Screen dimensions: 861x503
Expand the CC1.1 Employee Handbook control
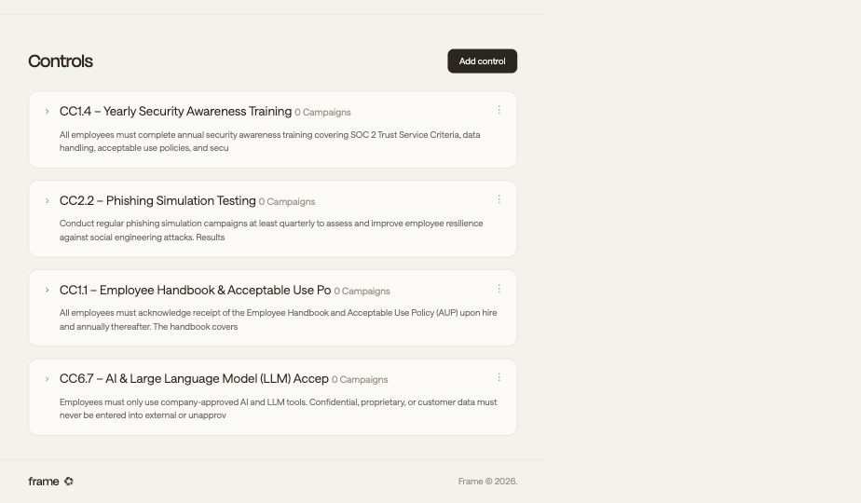[48, 290]
